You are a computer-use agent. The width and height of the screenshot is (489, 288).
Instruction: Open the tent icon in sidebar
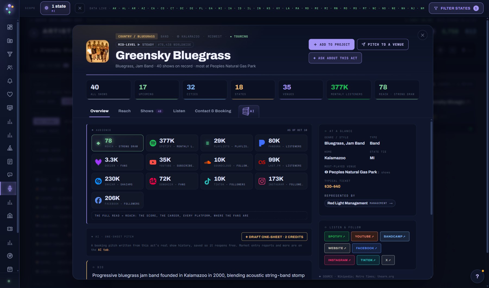(10, 148)
